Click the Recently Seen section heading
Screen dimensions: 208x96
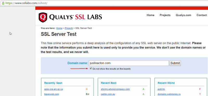tap(53, 83)
